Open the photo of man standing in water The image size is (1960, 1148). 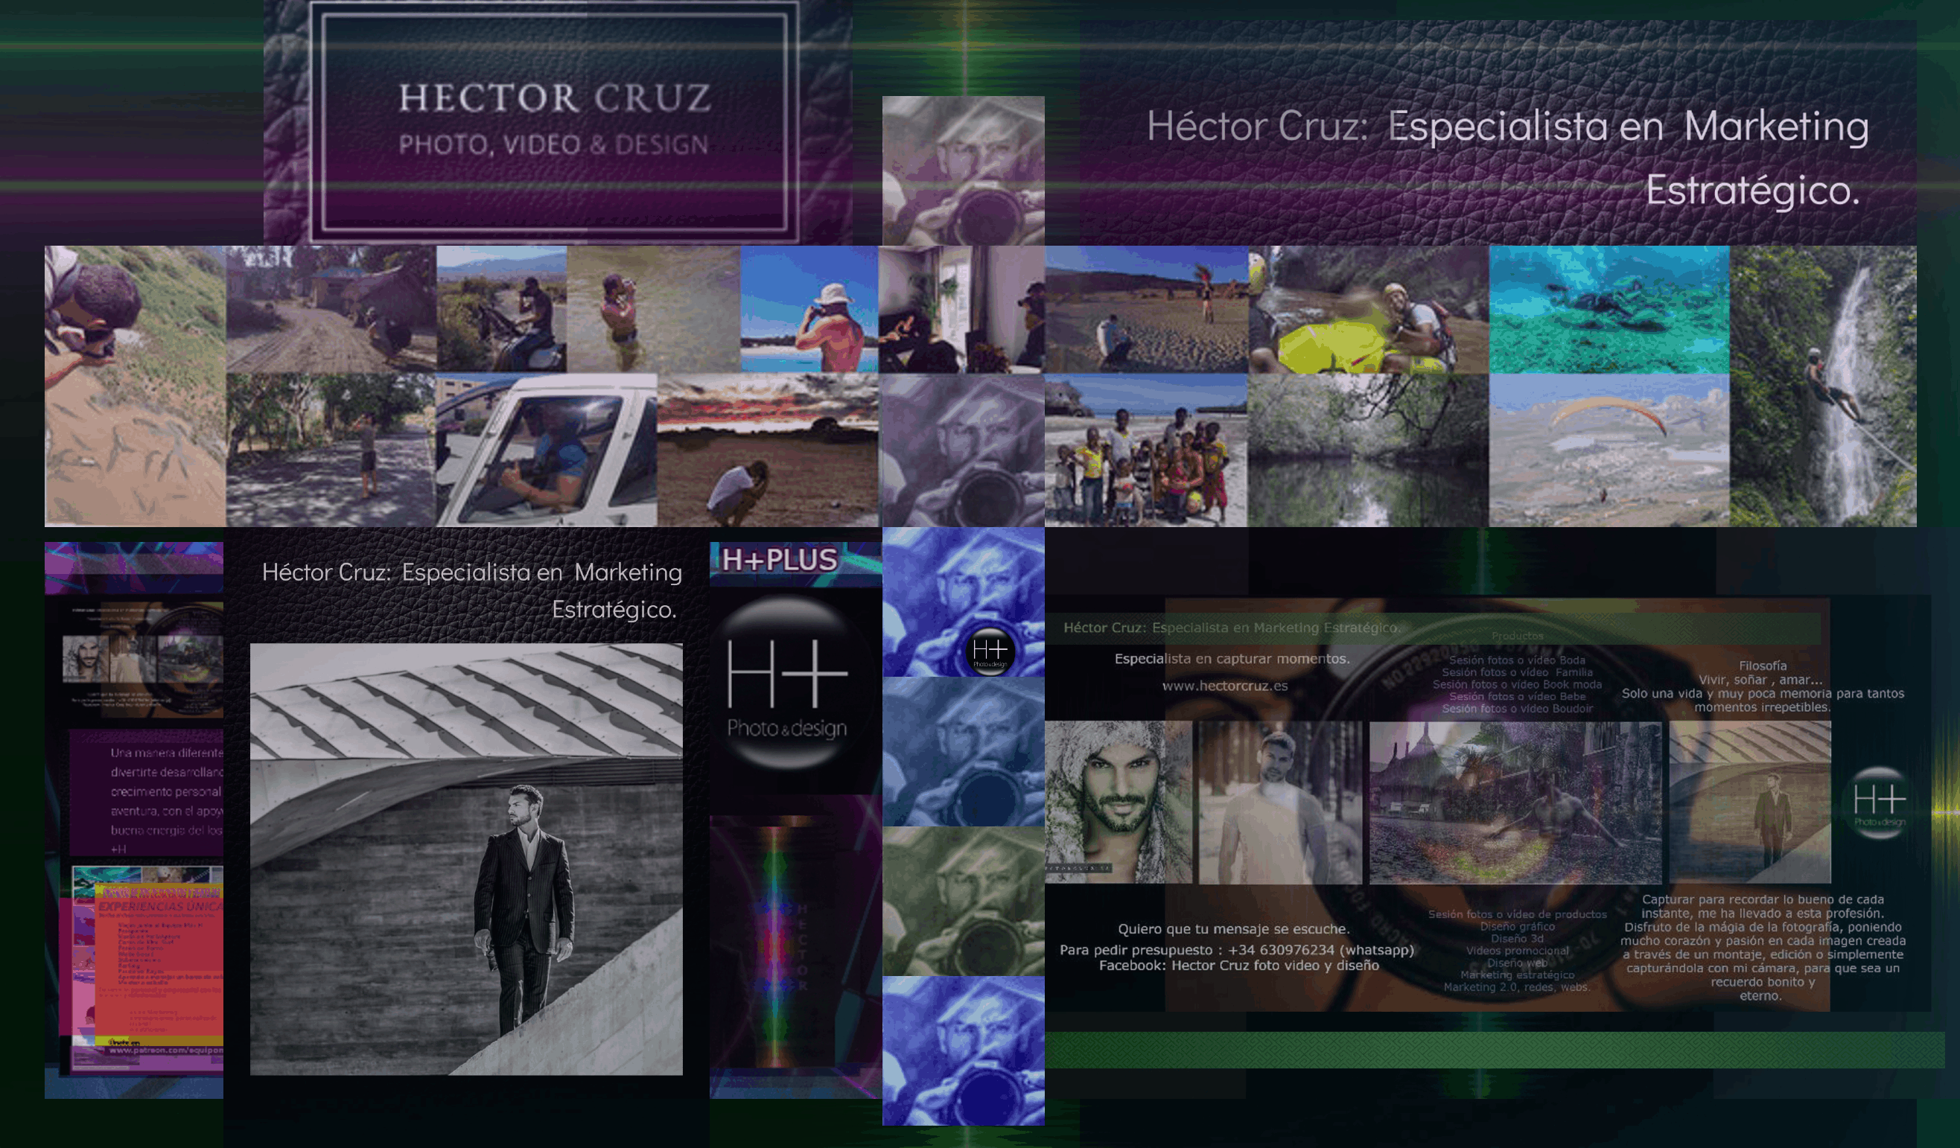[653, 310]
